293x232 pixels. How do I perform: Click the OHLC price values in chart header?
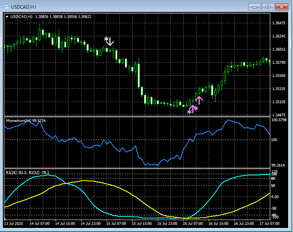click(63, 16)
